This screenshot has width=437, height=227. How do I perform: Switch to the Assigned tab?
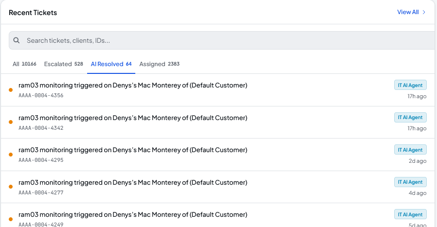pyautogui.click(x=160, y=64)
